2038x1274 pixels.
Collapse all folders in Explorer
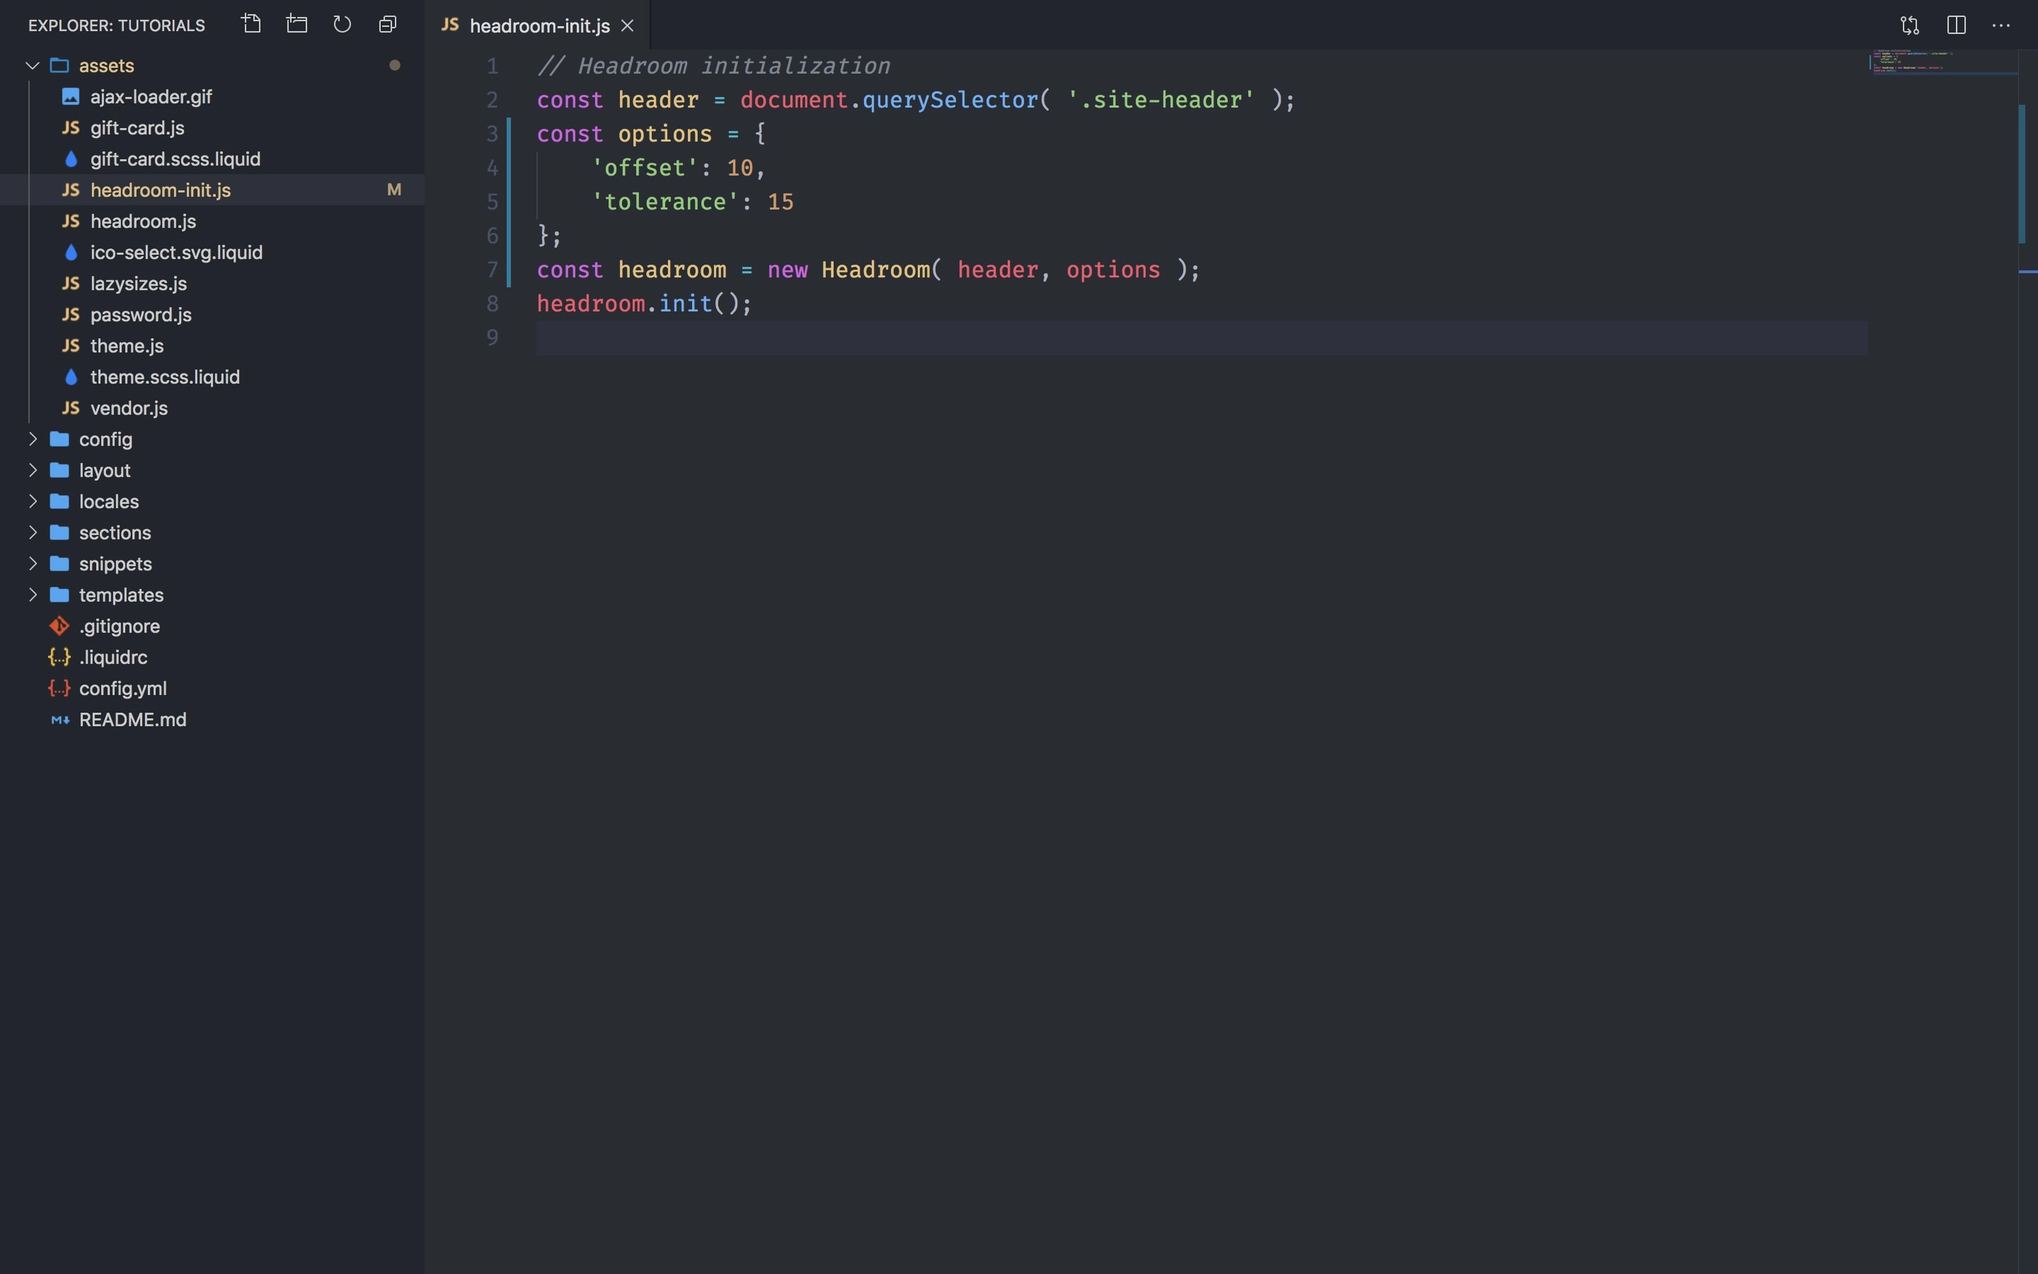[387, 25]
